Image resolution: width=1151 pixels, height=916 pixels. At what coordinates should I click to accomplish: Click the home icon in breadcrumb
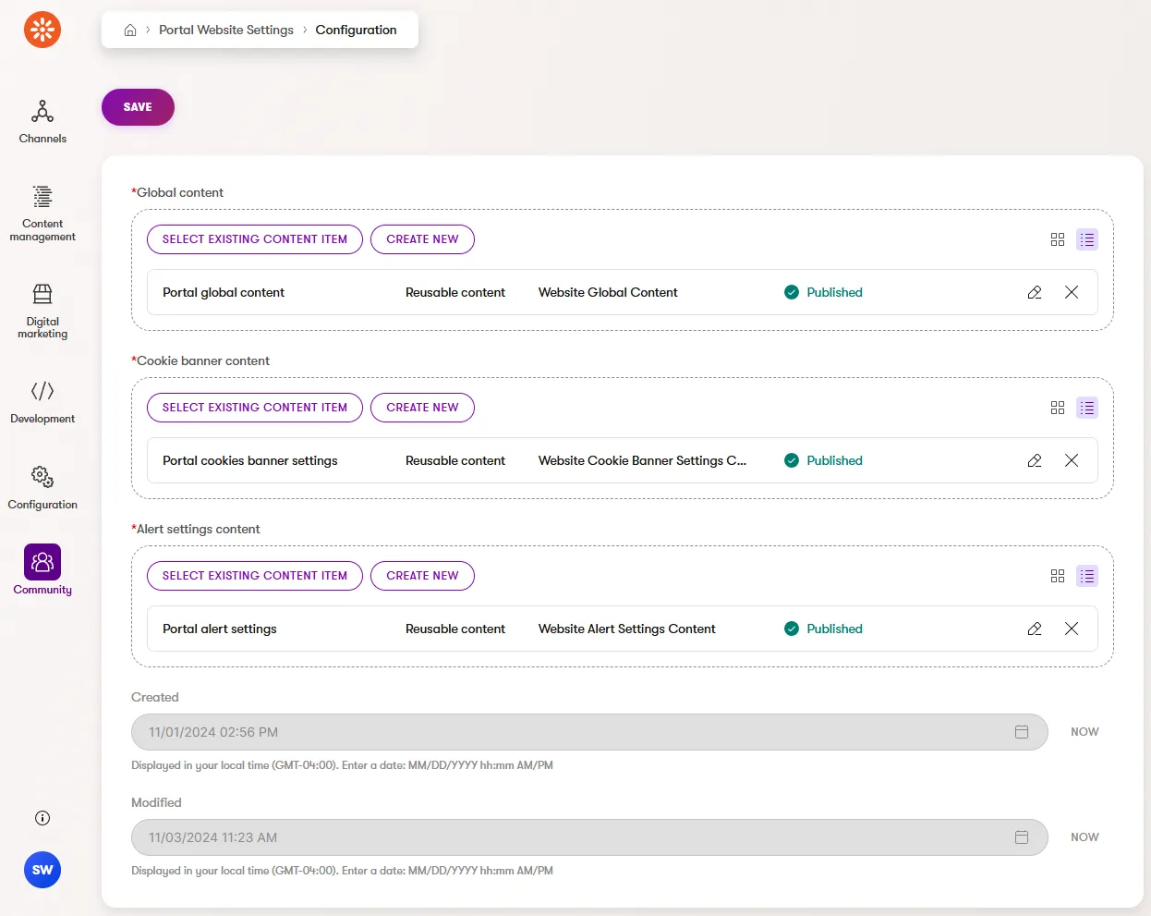[130, 31]
